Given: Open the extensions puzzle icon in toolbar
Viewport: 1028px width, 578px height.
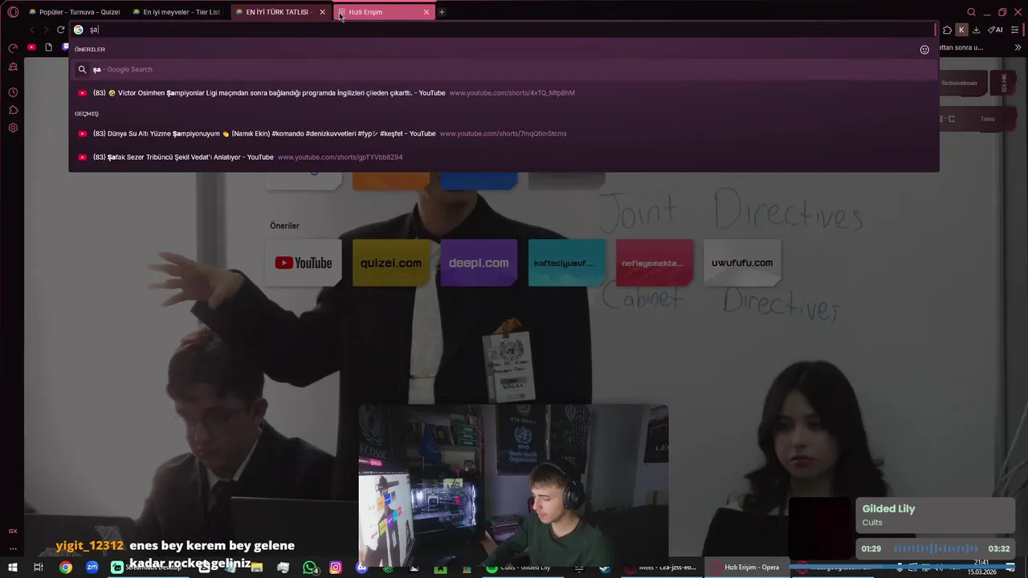Looking at the screenshot, I should click(947, 30).
